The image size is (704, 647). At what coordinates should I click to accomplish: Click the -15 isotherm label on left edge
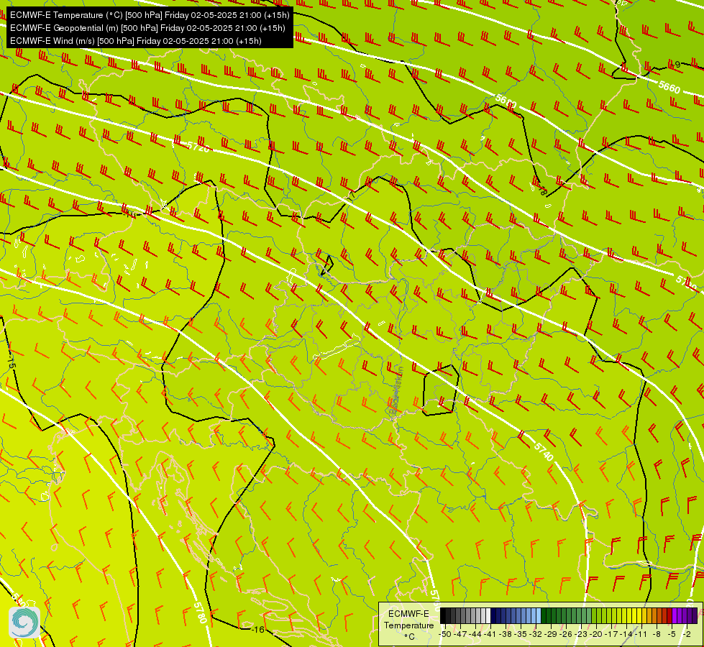click(12, 363)
